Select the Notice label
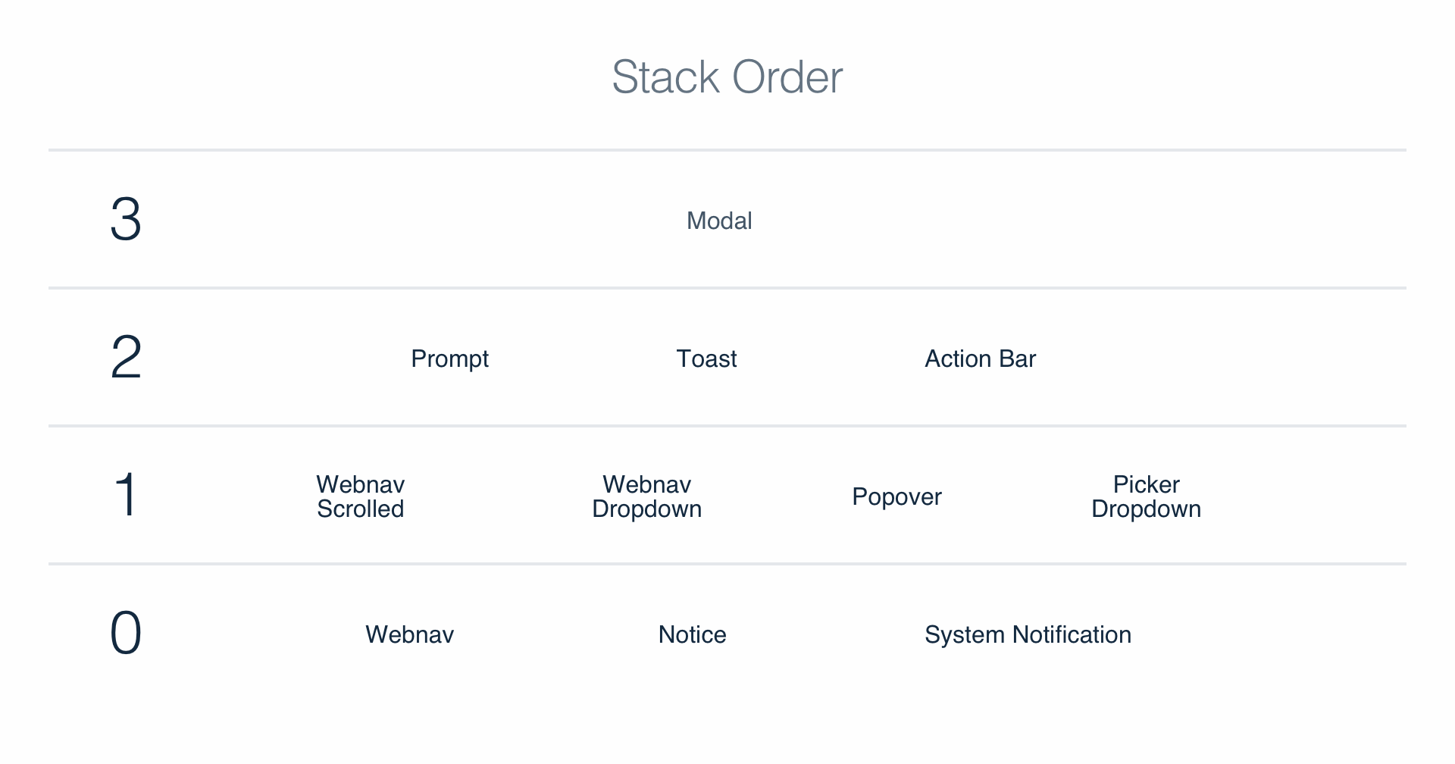The width and height of the screenshot is (1455, 764). 692,634
